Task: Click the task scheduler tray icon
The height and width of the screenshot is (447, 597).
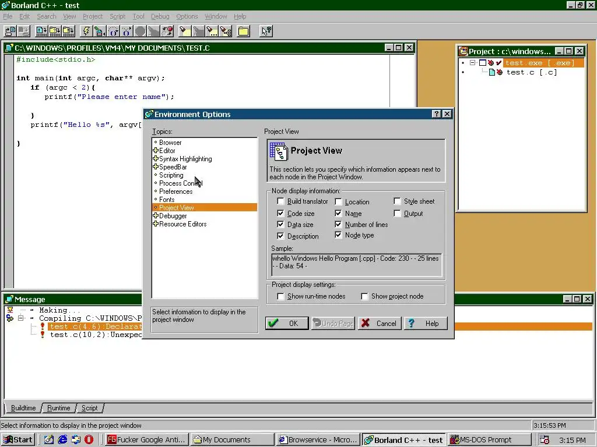Action: (545, 440)
